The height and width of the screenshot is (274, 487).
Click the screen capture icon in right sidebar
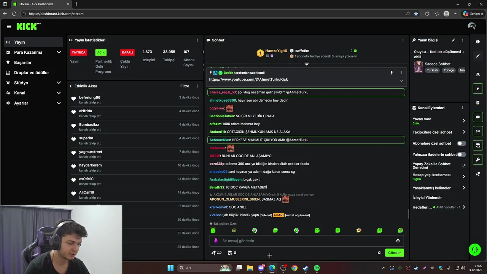(478, 74)
